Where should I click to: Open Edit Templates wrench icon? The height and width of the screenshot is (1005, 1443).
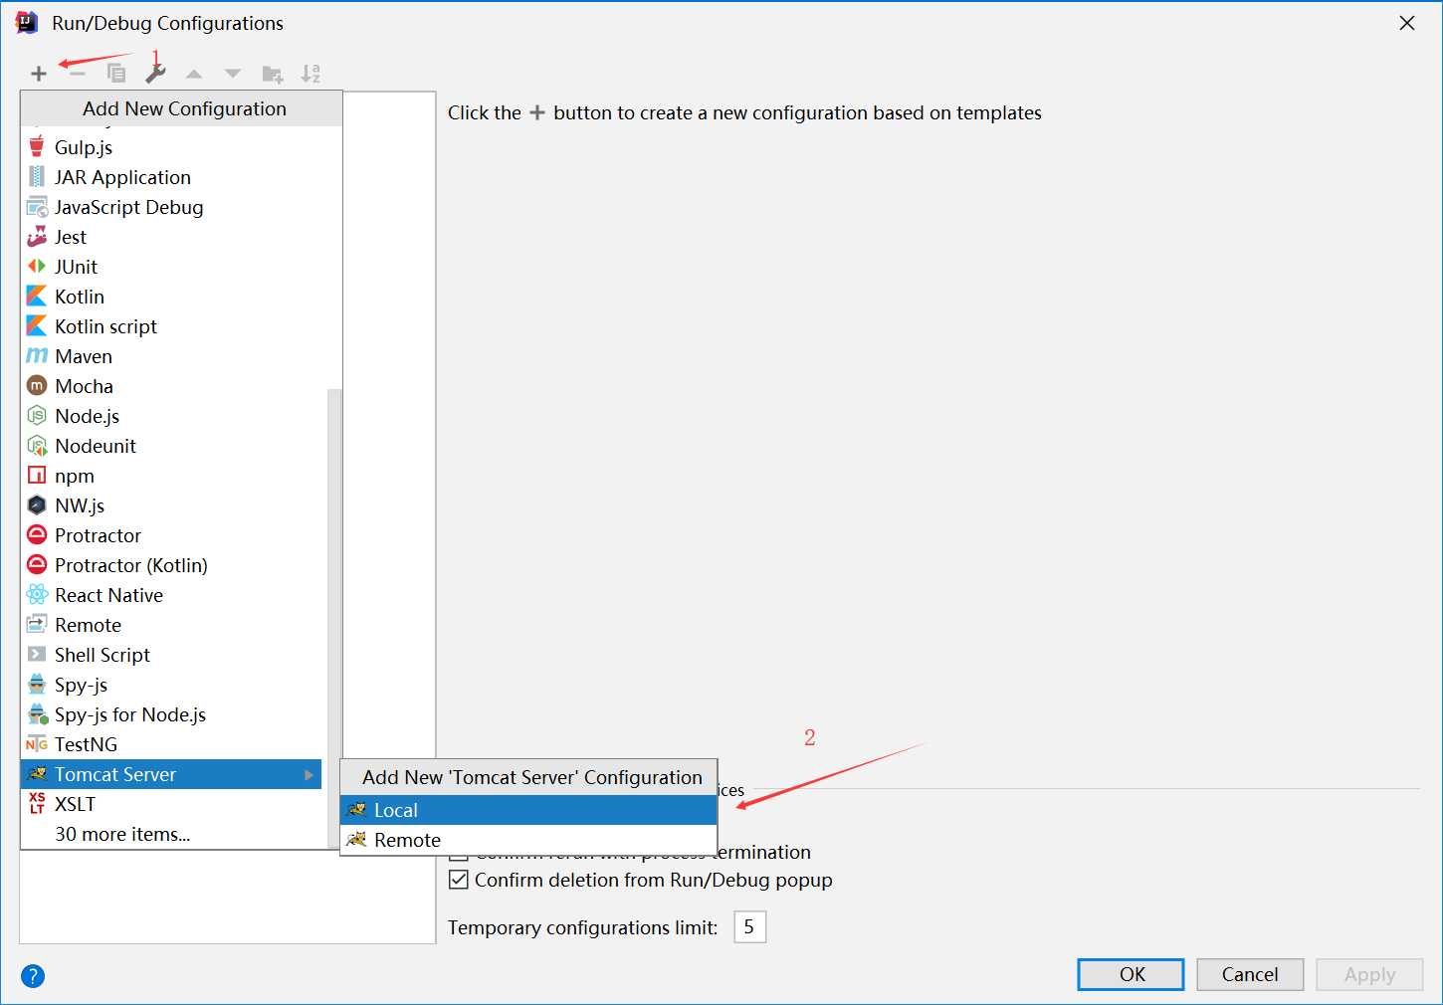[x=155, y=74]
